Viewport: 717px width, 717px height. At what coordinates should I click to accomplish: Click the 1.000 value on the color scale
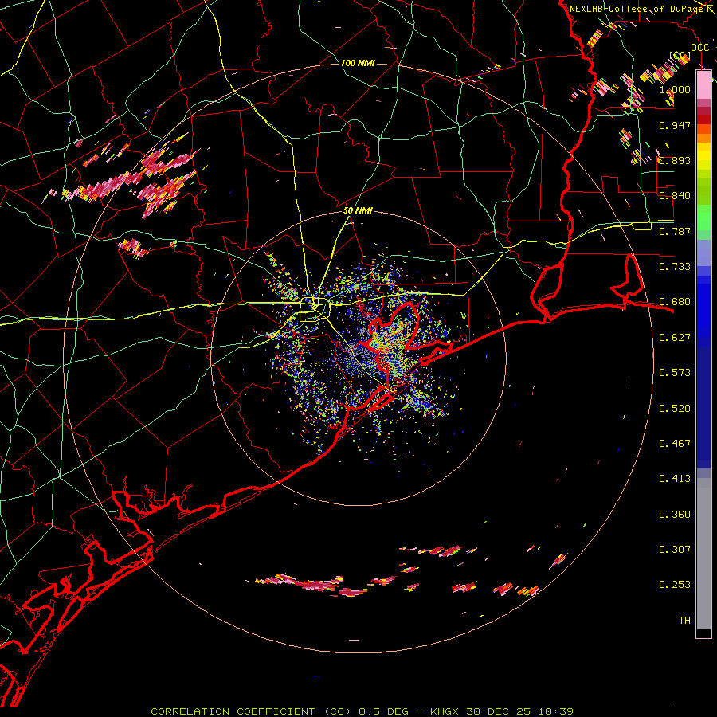click(x=675, y=89)
